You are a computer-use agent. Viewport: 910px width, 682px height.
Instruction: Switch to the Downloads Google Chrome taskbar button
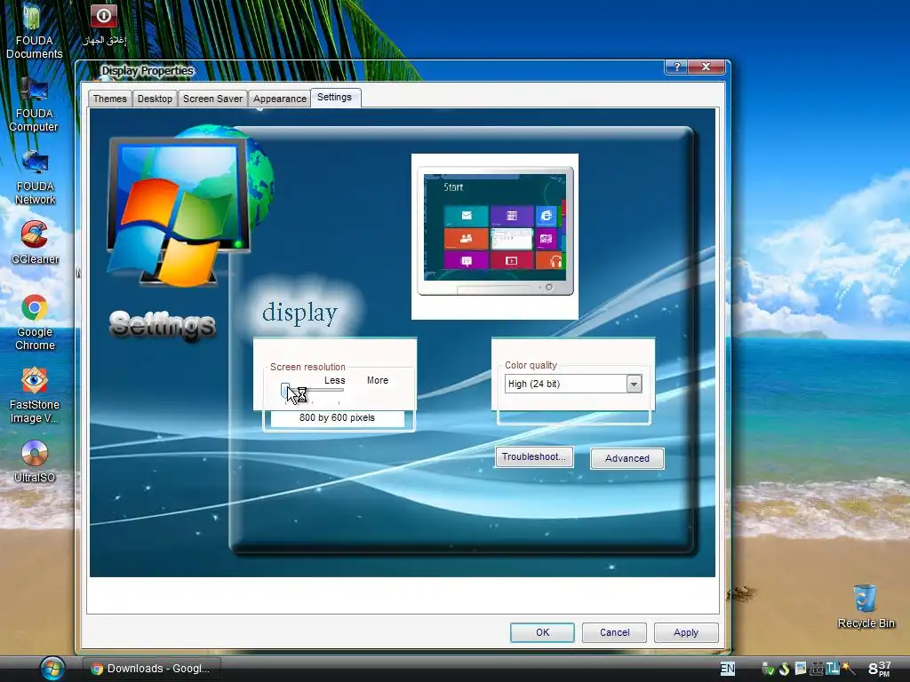pos(151,669)
